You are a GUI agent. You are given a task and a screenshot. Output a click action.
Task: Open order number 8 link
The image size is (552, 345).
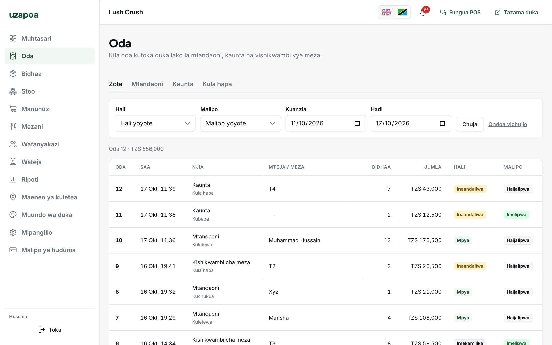(x=117, y=292)
